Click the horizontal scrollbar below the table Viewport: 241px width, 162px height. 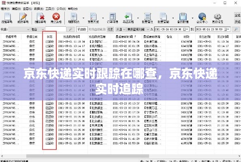pyautogui.click(x=87, y=156)
